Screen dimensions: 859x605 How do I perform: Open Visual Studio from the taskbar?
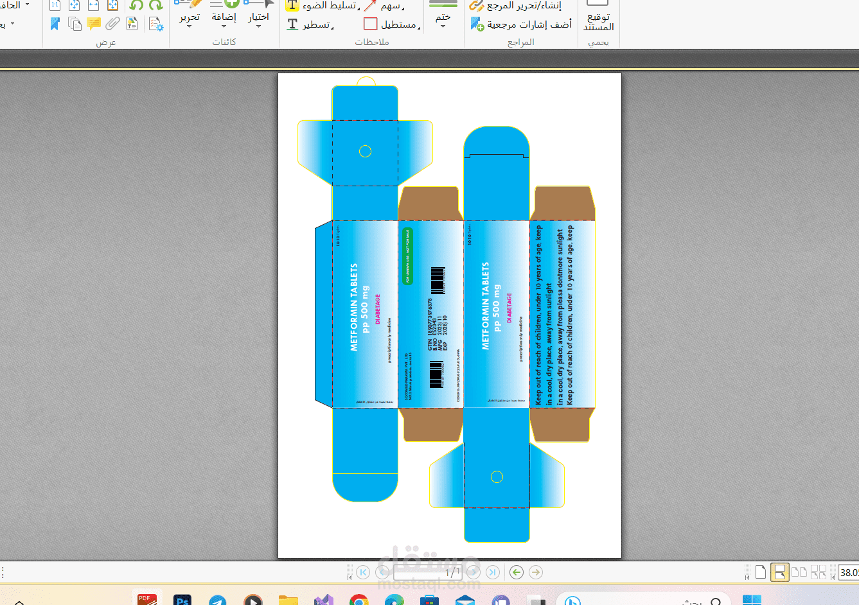(x=324, y=600)
